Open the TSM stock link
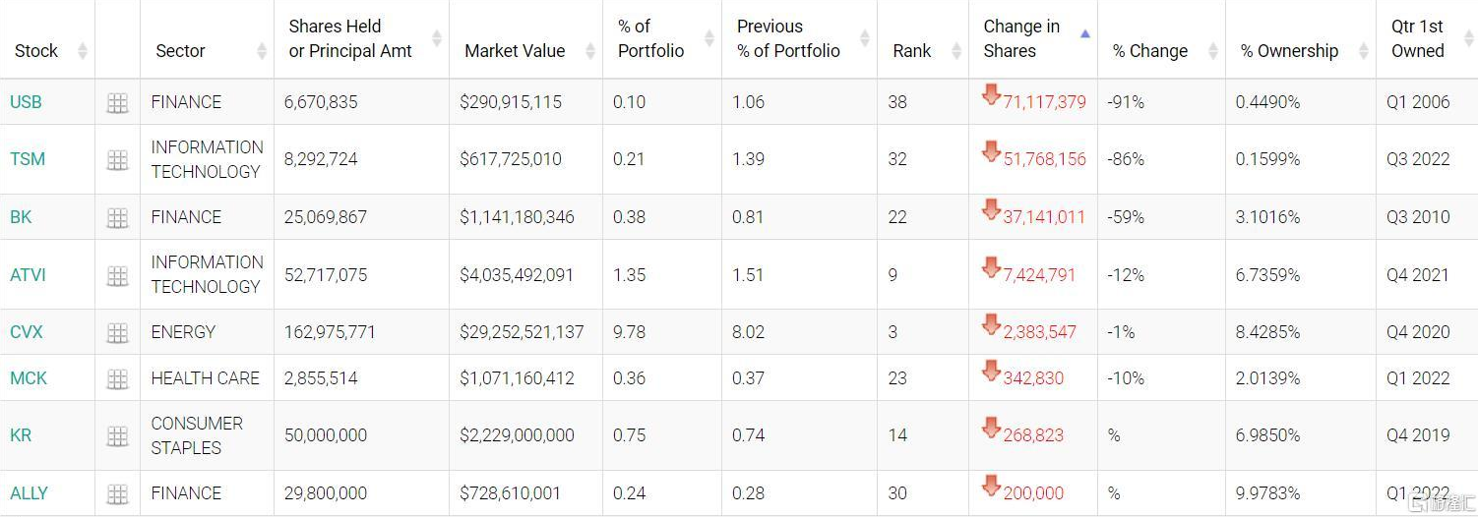This screenshot has height=517, width=1478. 28,159
